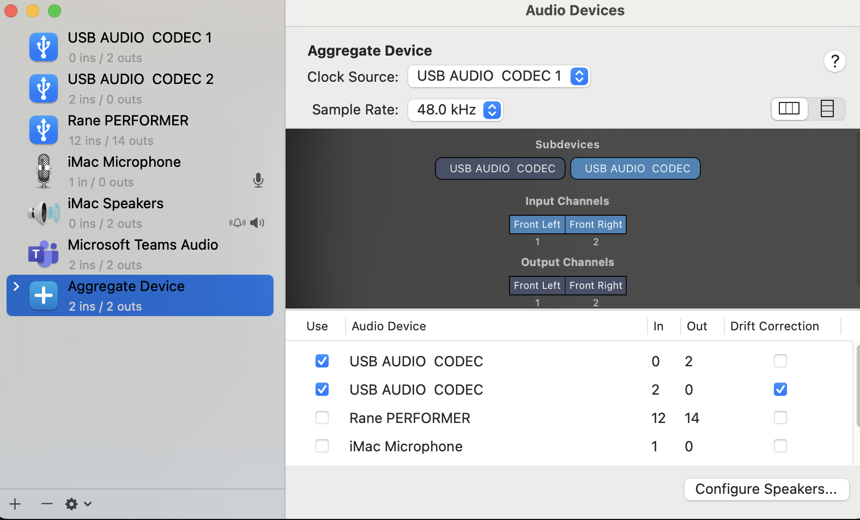
Task: Expand the Aggregate Device disclosure chevron
Action: click(16, 286)
